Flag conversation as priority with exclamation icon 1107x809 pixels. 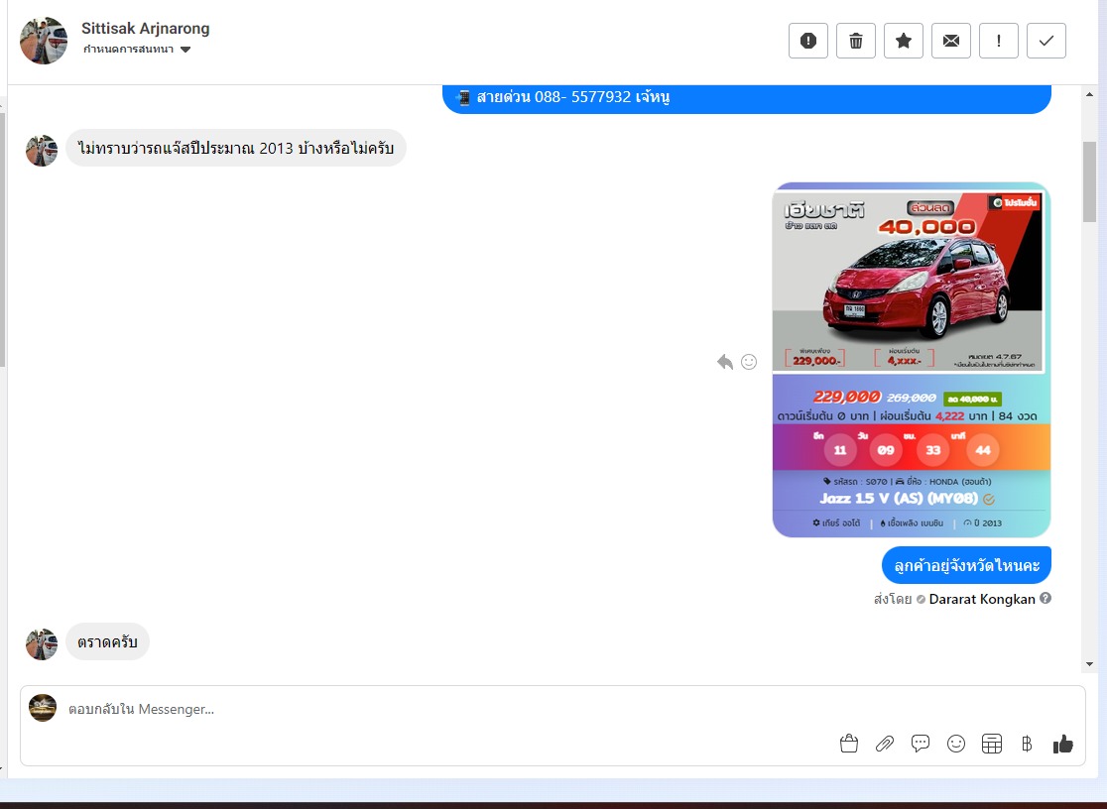tap(998, 41)
